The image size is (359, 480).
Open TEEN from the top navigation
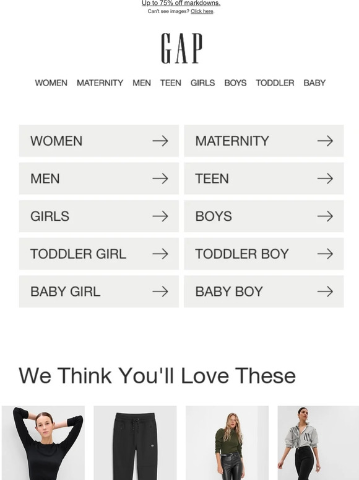click(x=170, y=83)
